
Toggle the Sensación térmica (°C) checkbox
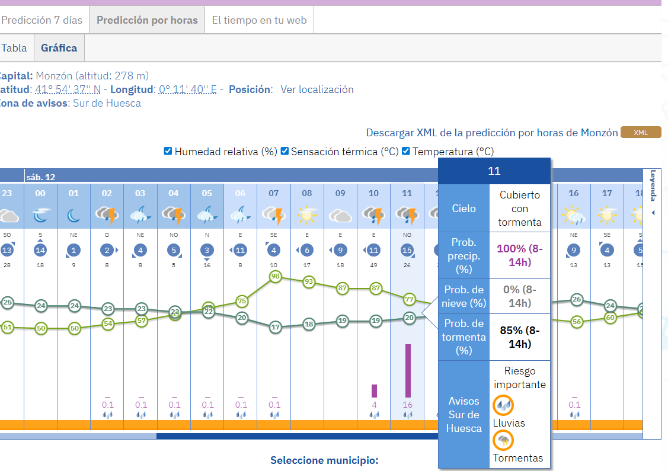(285, 151)
